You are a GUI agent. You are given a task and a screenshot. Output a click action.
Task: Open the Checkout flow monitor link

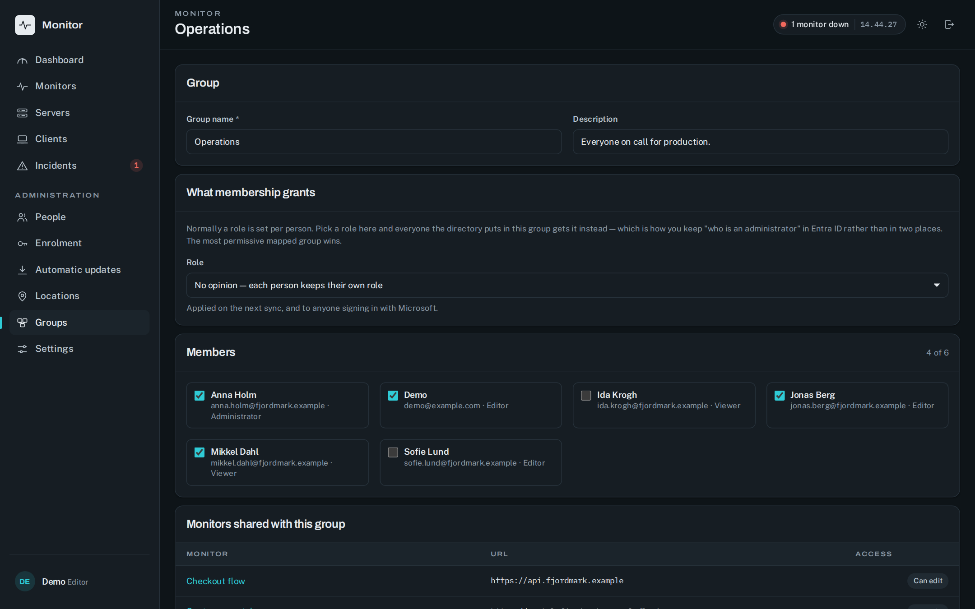215,581
